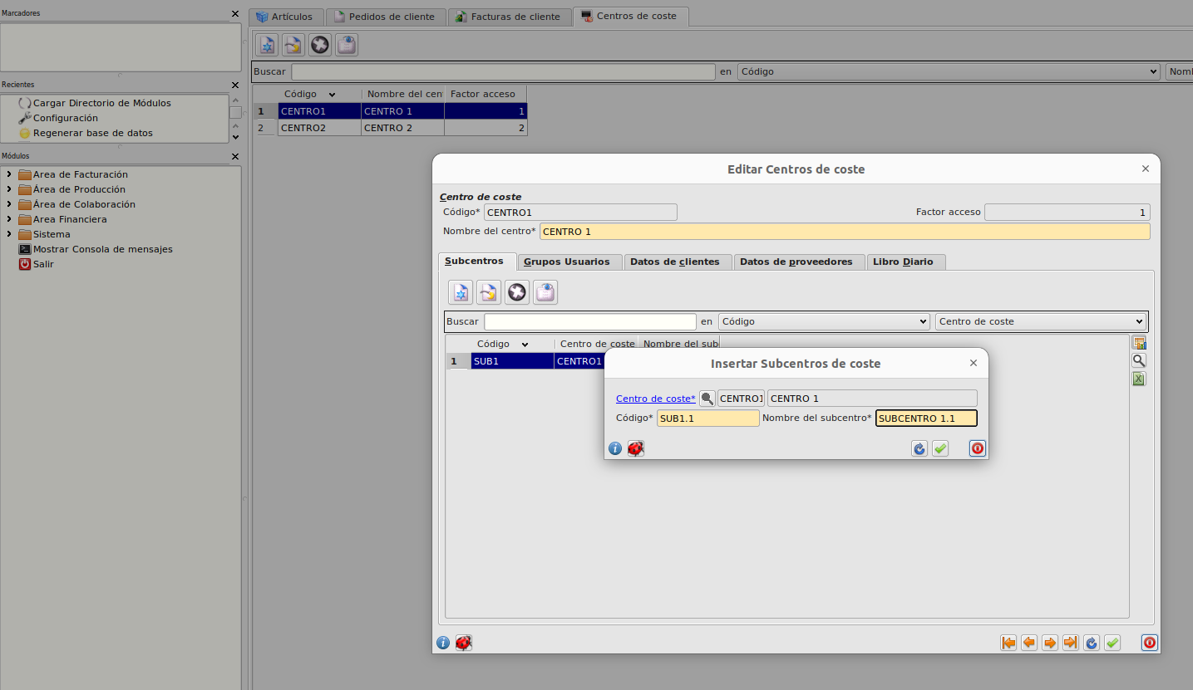This screenshot has width=1193, height=690.
Task: Open the info icon in Insertar Subcentros dialog
Action: pyautogui.click(x=615, y=448)
